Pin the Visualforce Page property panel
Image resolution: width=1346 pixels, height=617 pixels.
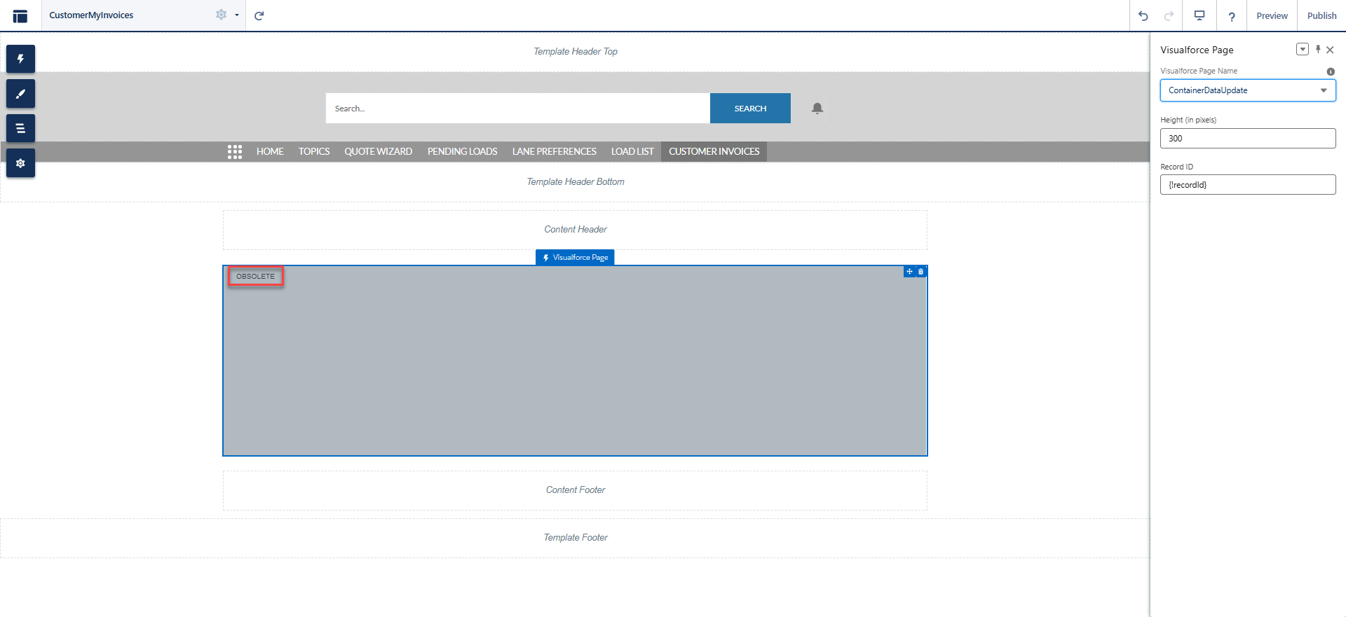coord(1318,50)
